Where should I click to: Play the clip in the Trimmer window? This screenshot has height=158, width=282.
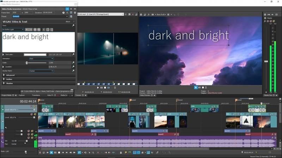98,87
